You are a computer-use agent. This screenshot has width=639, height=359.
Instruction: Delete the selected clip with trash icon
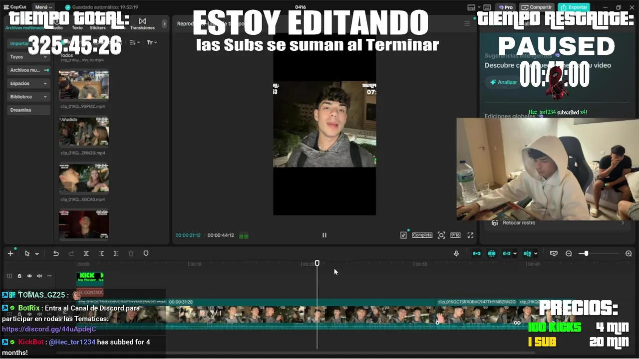(131, 253)
